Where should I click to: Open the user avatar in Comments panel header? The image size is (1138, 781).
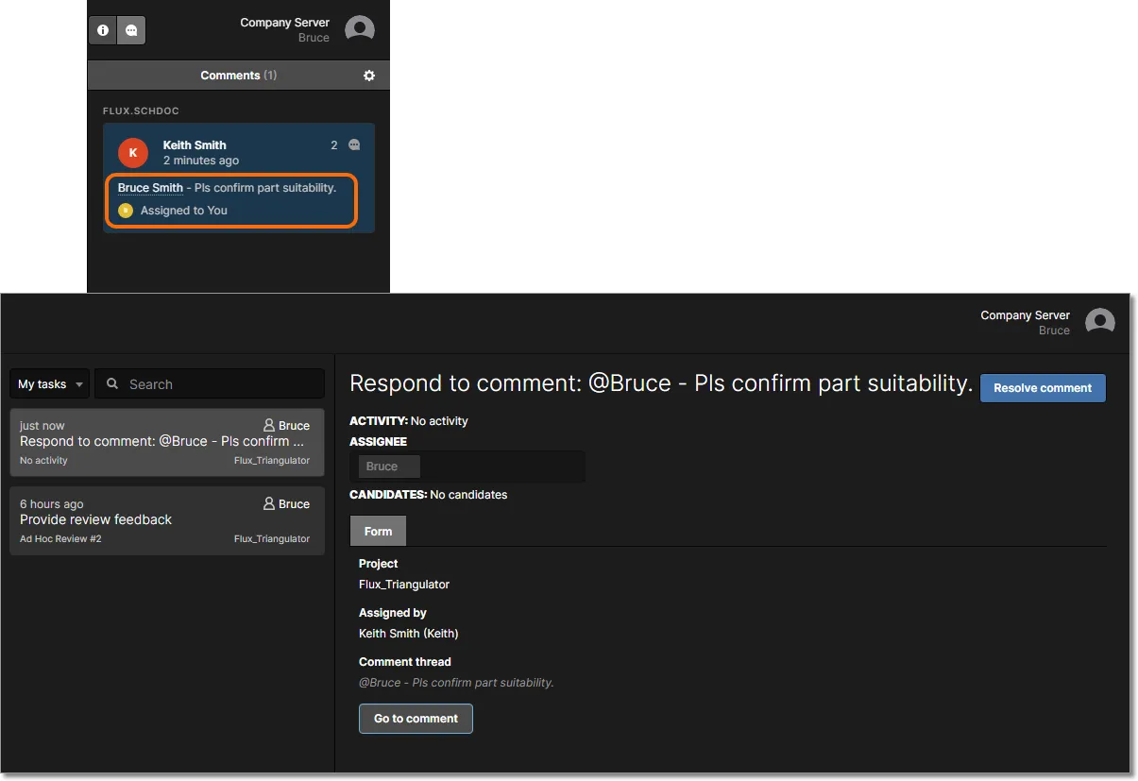click(360, 29)
